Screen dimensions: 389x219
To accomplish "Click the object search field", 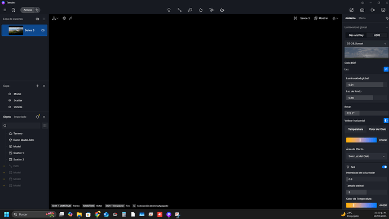I will (21, 126).
